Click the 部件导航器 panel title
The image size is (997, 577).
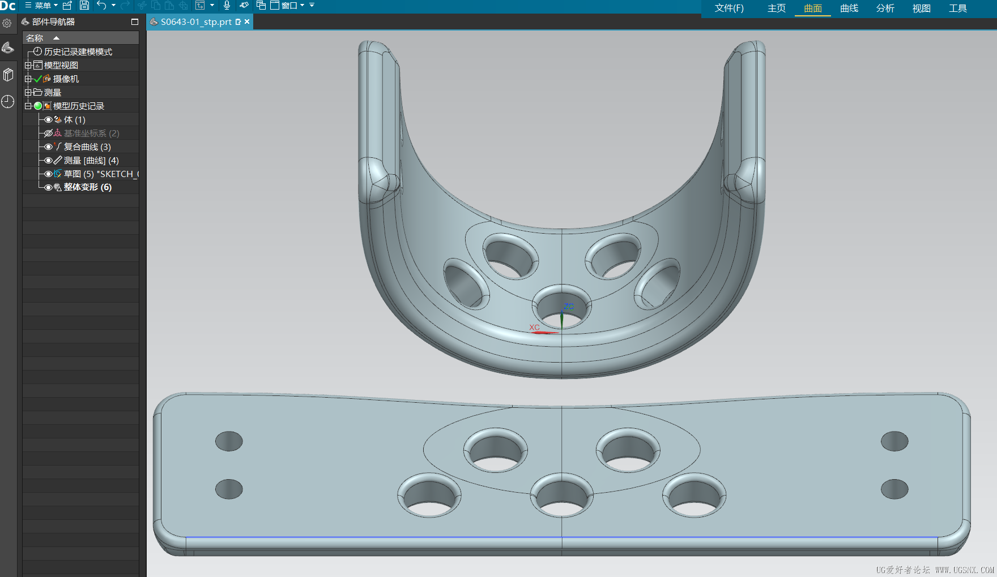[53, 22]
